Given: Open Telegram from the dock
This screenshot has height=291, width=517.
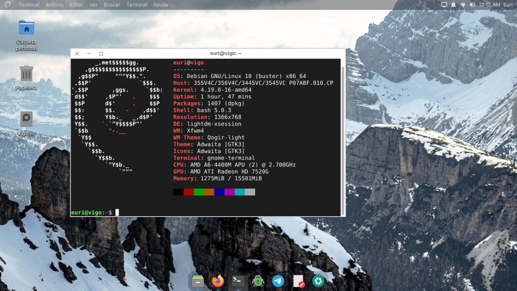Looking at the screenshot, I should coord(278,281).
